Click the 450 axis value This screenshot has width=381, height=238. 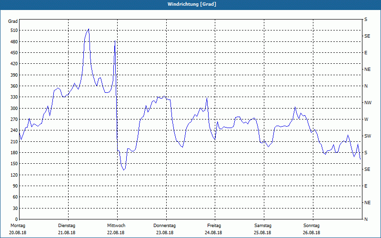coord(14,53)
